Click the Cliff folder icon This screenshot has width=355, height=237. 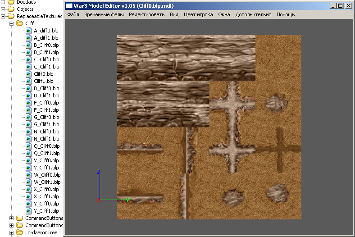click(20, 23)
